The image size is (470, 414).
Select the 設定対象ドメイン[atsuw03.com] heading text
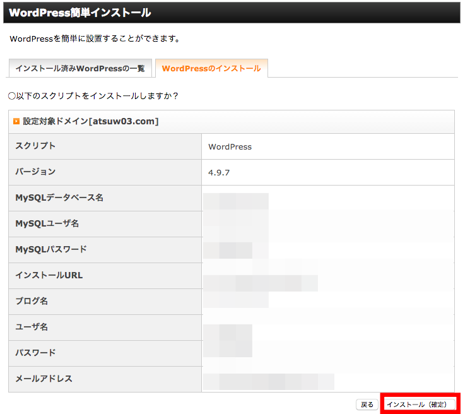(x=90, y=121)
